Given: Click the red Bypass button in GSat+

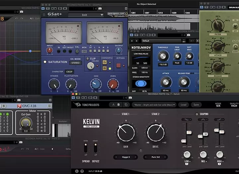Looking at the screenshot, I should pos(119,66).
